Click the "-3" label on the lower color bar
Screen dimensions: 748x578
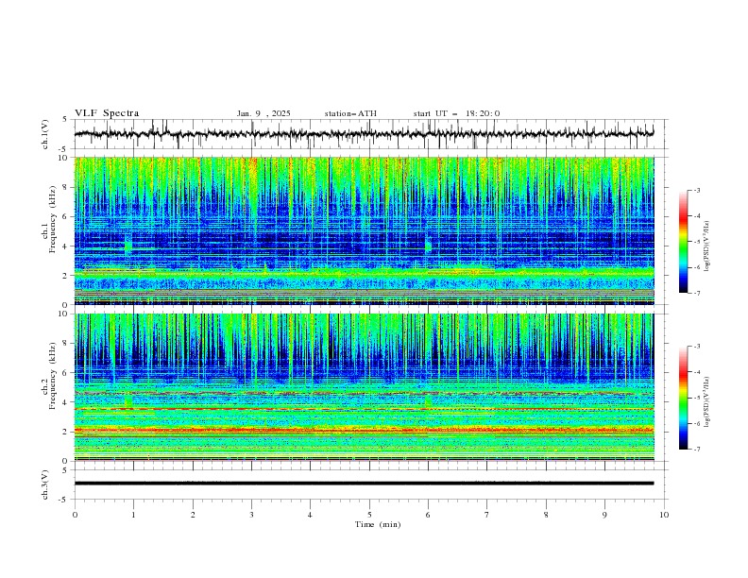[696, 347]
